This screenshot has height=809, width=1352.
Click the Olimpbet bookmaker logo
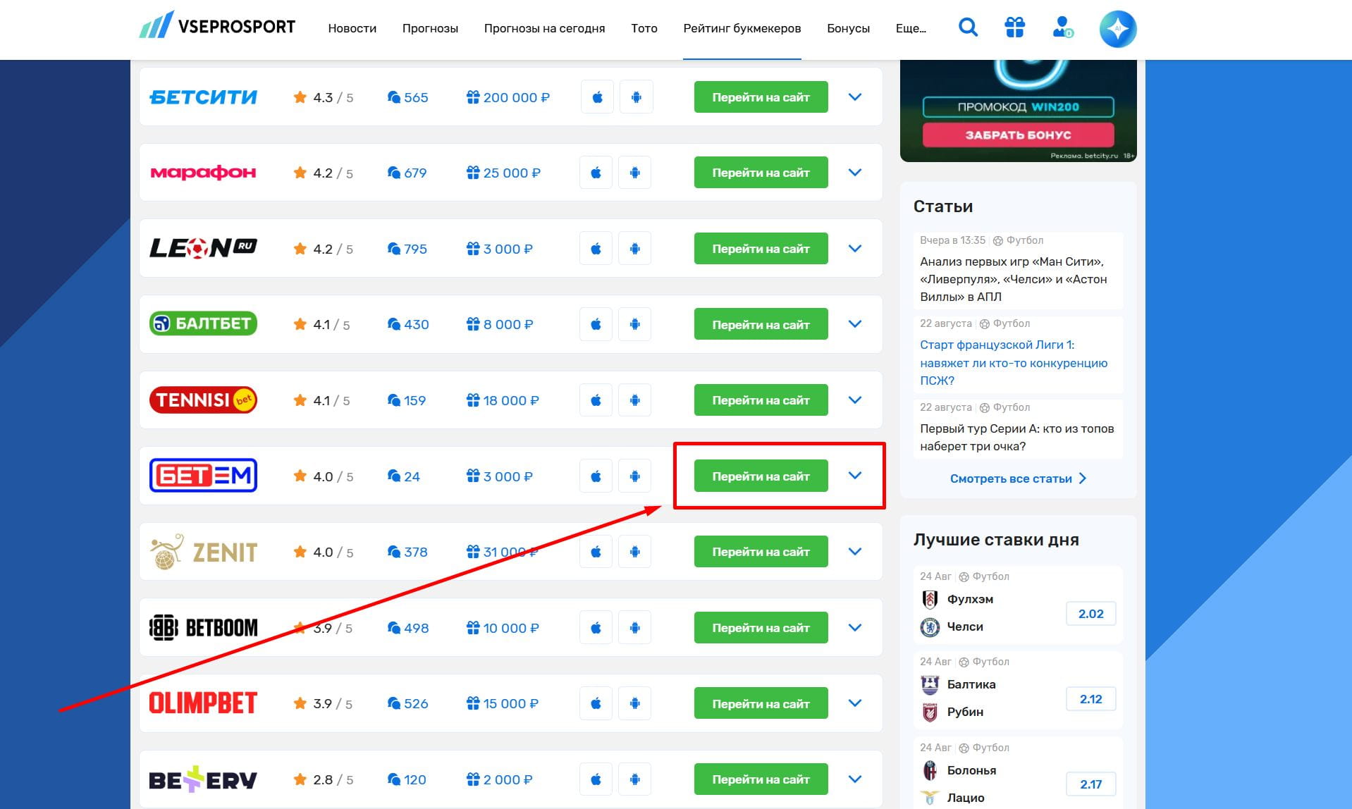tap(203, 703)
